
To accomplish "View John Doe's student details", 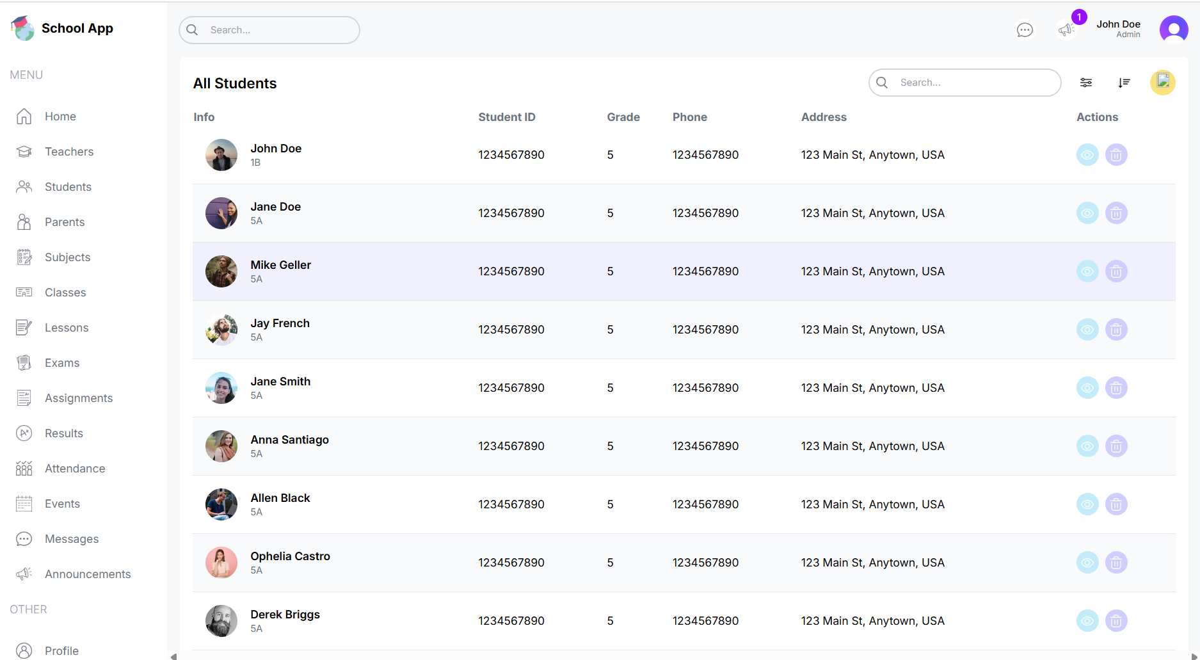I will pyautogui.click(x=1087, y=155).
